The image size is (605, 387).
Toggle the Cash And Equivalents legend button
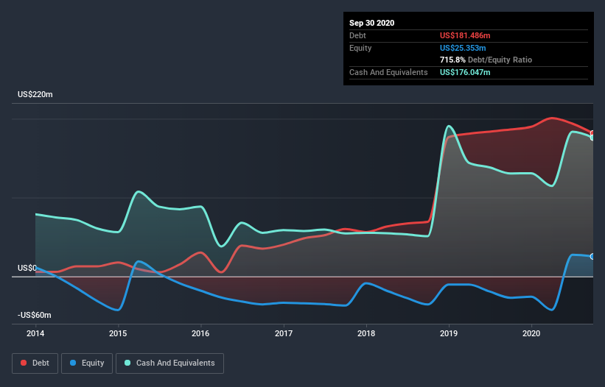pyautogui.click(x=169, y=363)
